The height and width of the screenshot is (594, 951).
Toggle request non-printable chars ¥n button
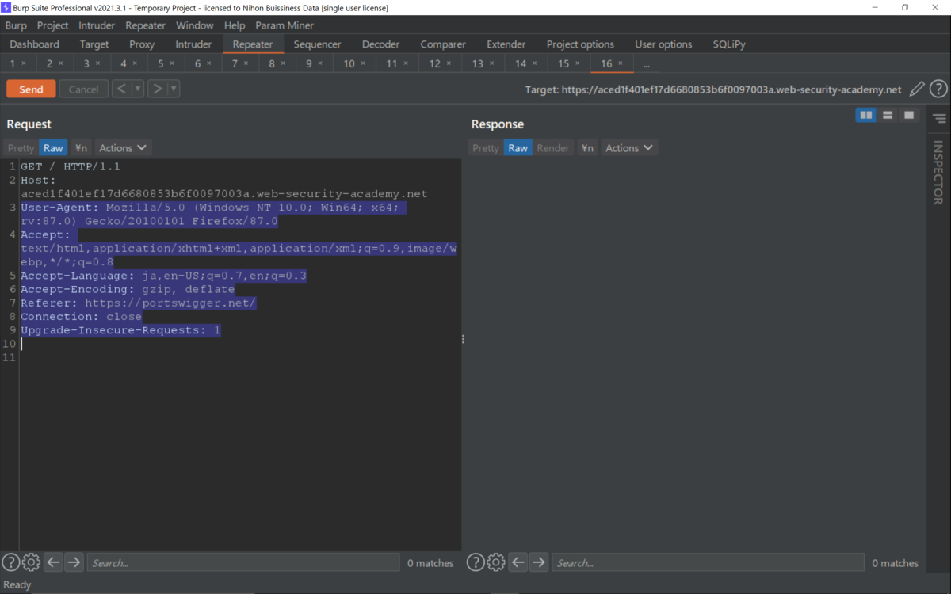click(x=81, y=148)
